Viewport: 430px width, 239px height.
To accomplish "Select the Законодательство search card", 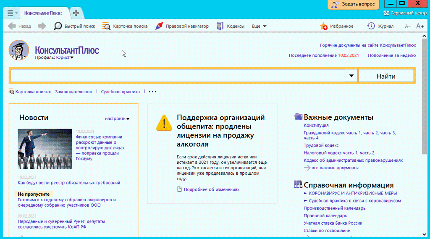I will [x=73, y=92].
